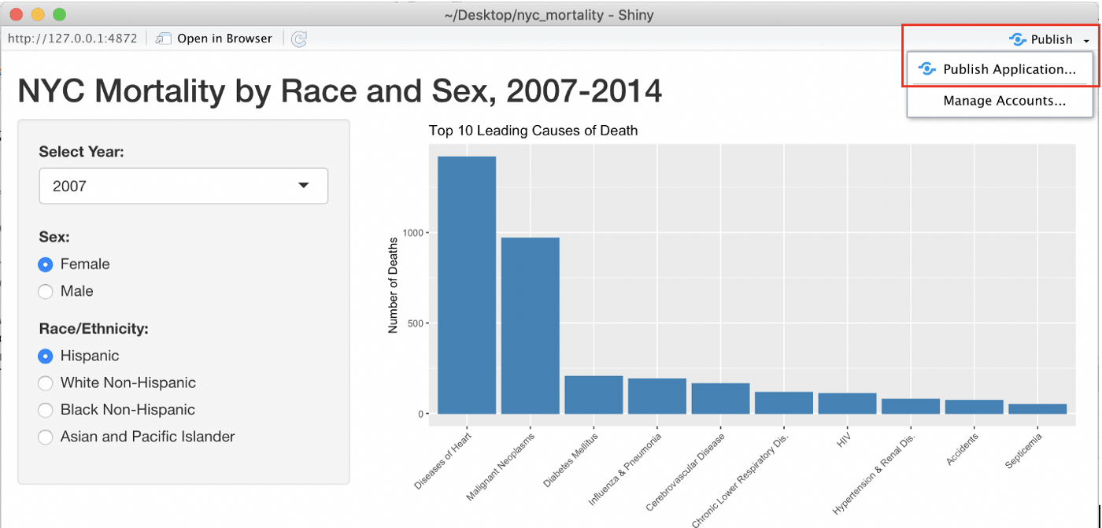Click the Cerebrovascular Disease bar
The image size is (1102, 528).
[720, 399]
